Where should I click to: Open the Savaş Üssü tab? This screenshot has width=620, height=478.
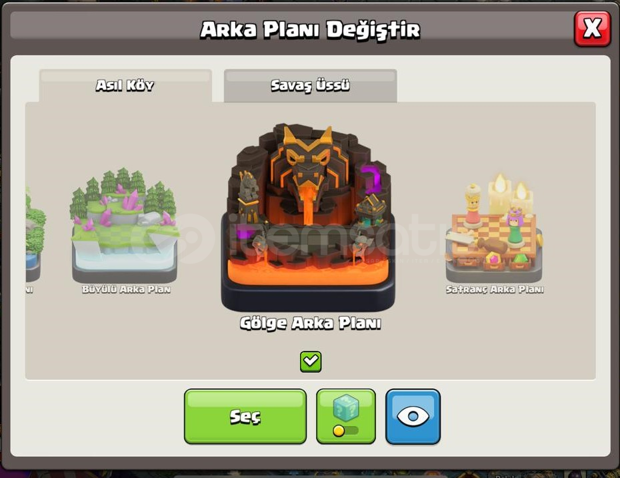coord(311,86)
